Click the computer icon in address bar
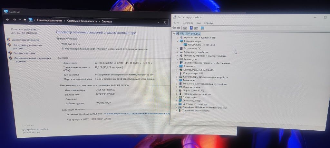Image resolution: width=330 pixels, height=148 pixels. coord(31,20)
